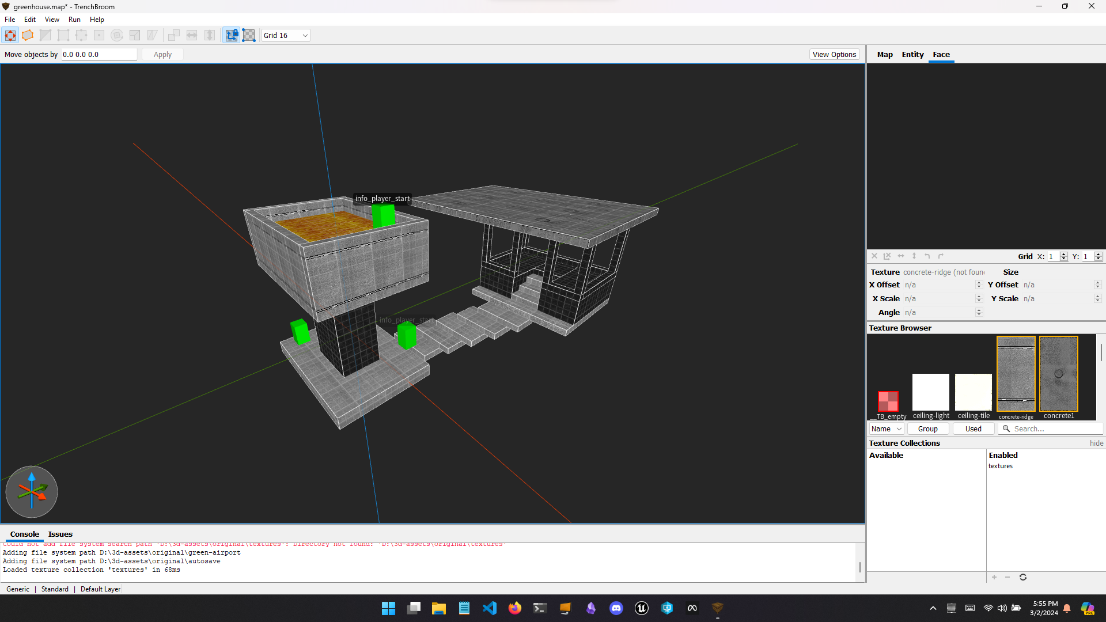Viewport: 1106px width, 622px height.
Task: Select the translate/move objects tool
Action: (x=10, y=35)
